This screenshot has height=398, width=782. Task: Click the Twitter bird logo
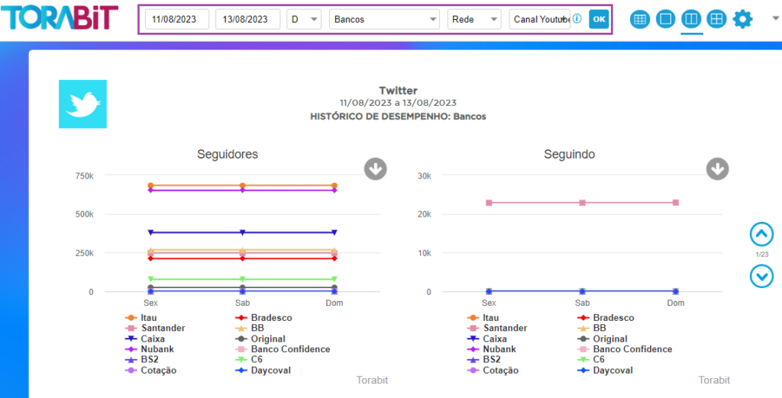[x=82, y=104]
